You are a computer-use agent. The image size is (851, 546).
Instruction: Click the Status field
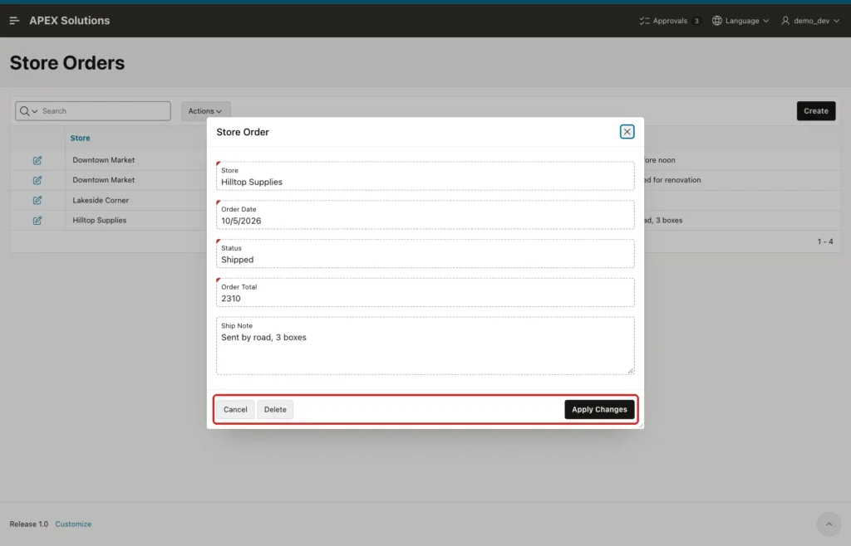click(x=425, y=254)
